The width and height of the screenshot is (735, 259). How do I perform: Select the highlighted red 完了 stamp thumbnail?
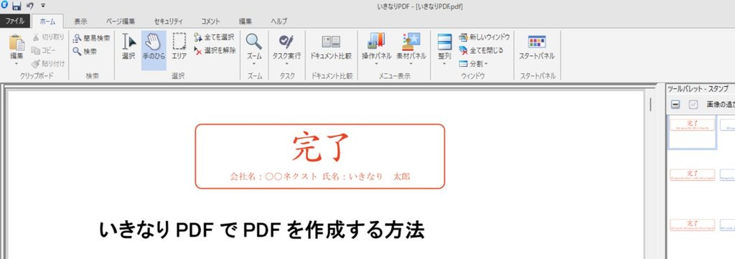coord(693,133)
